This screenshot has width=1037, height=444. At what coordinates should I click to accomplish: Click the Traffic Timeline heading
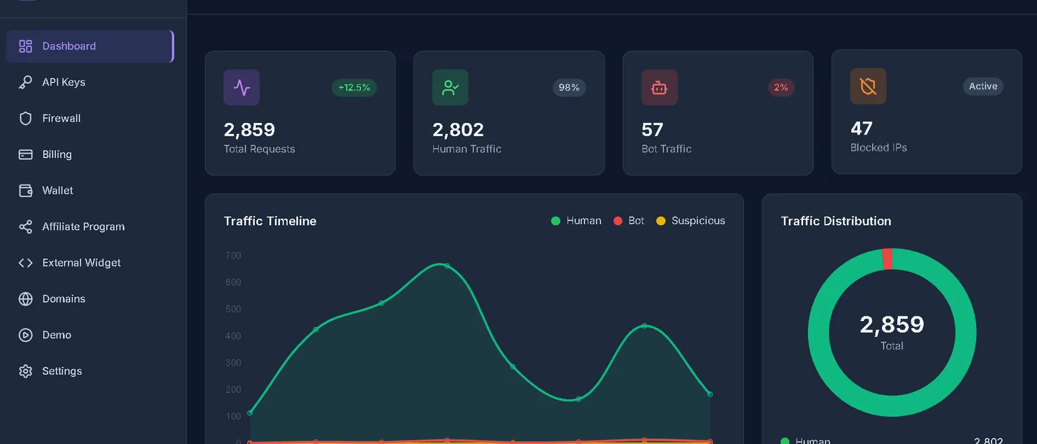[x=270, y=221]
